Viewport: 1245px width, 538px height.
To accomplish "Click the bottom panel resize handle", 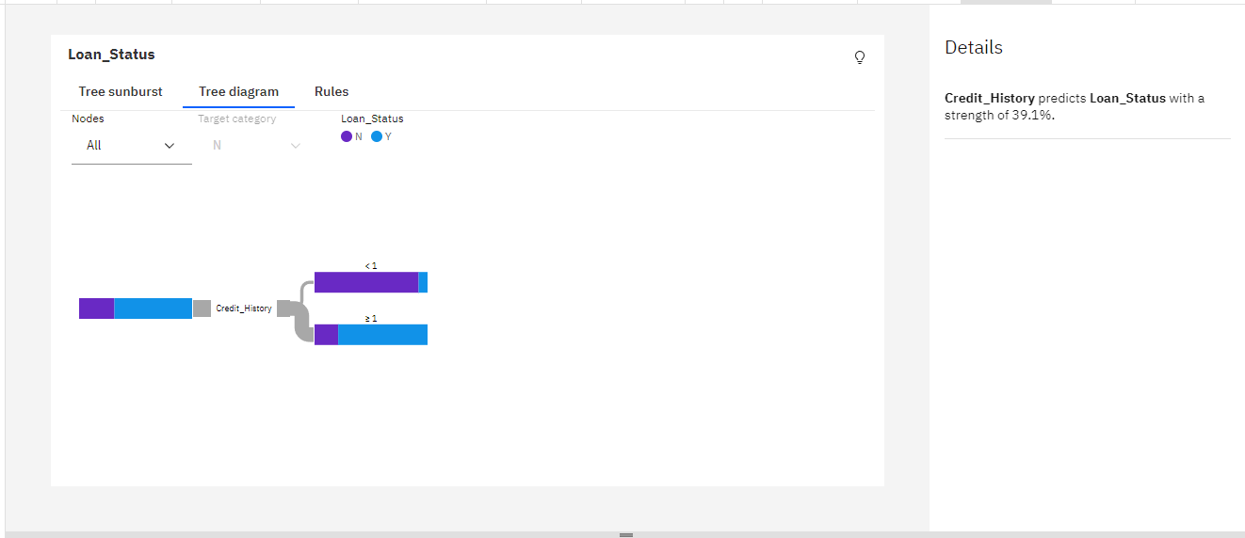I will click(626, 534).
